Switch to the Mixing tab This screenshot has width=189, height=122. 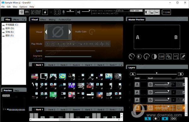pos(52,19)
